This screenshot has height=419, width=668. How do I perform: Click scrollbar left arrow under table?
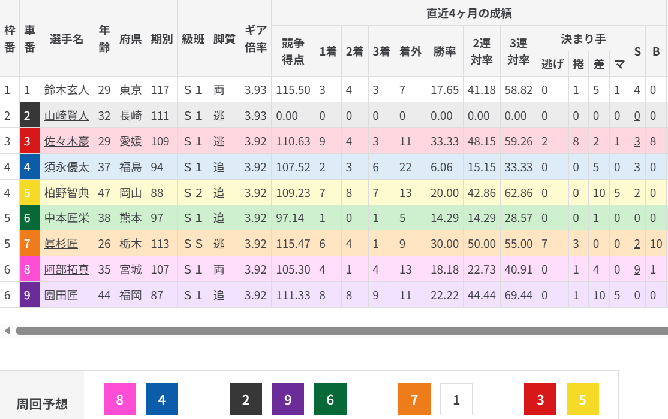(7, 330)
